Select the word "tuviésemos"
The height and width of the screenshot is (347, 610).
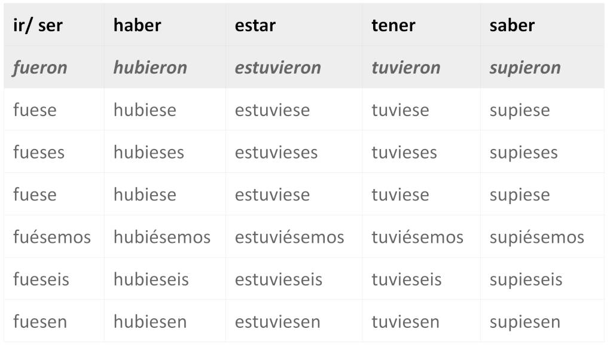coord(417,238)
